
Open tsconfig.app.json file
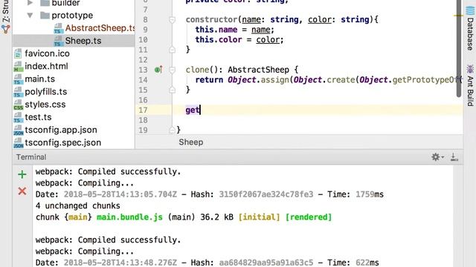coord(61,130)
